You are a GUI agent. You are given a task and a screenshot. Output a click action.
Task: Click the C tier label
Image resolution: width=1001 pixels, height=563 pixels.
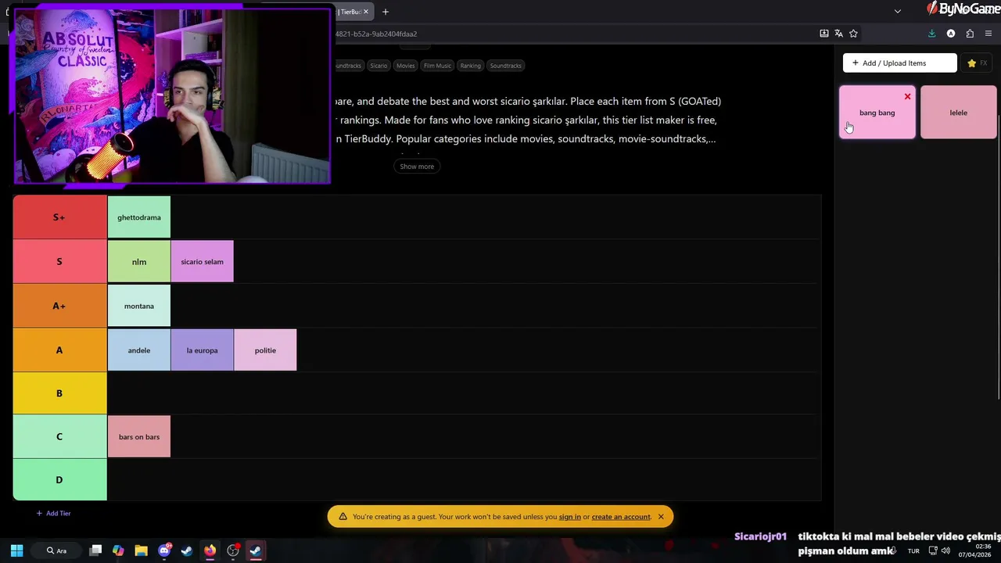59,436
